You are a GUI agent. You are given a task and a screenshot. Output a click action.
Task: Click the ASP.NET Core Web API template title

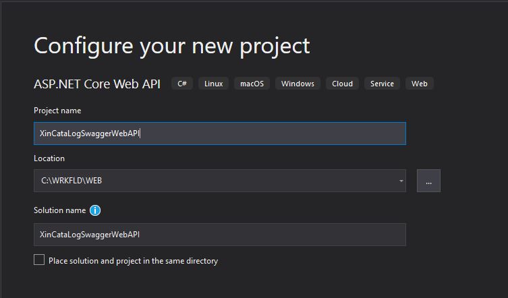pos(97,84)
